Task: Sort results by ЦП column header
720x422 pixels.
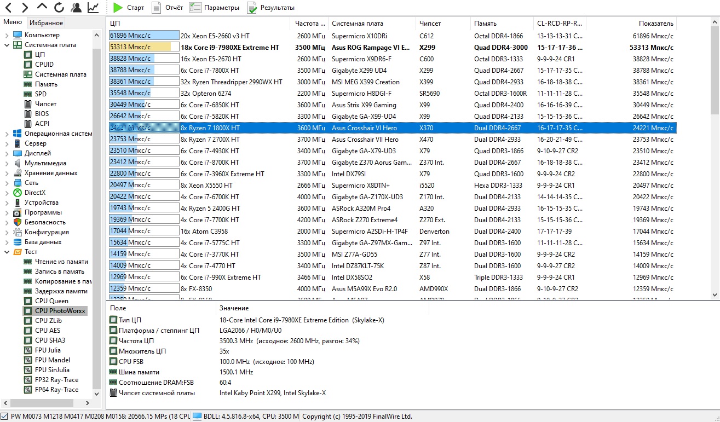Action: tap(198, 24)
